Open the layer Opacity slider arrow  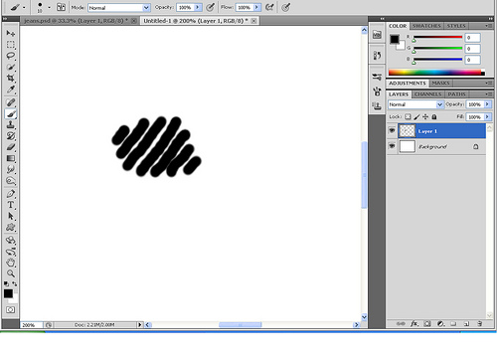[487, 104]
